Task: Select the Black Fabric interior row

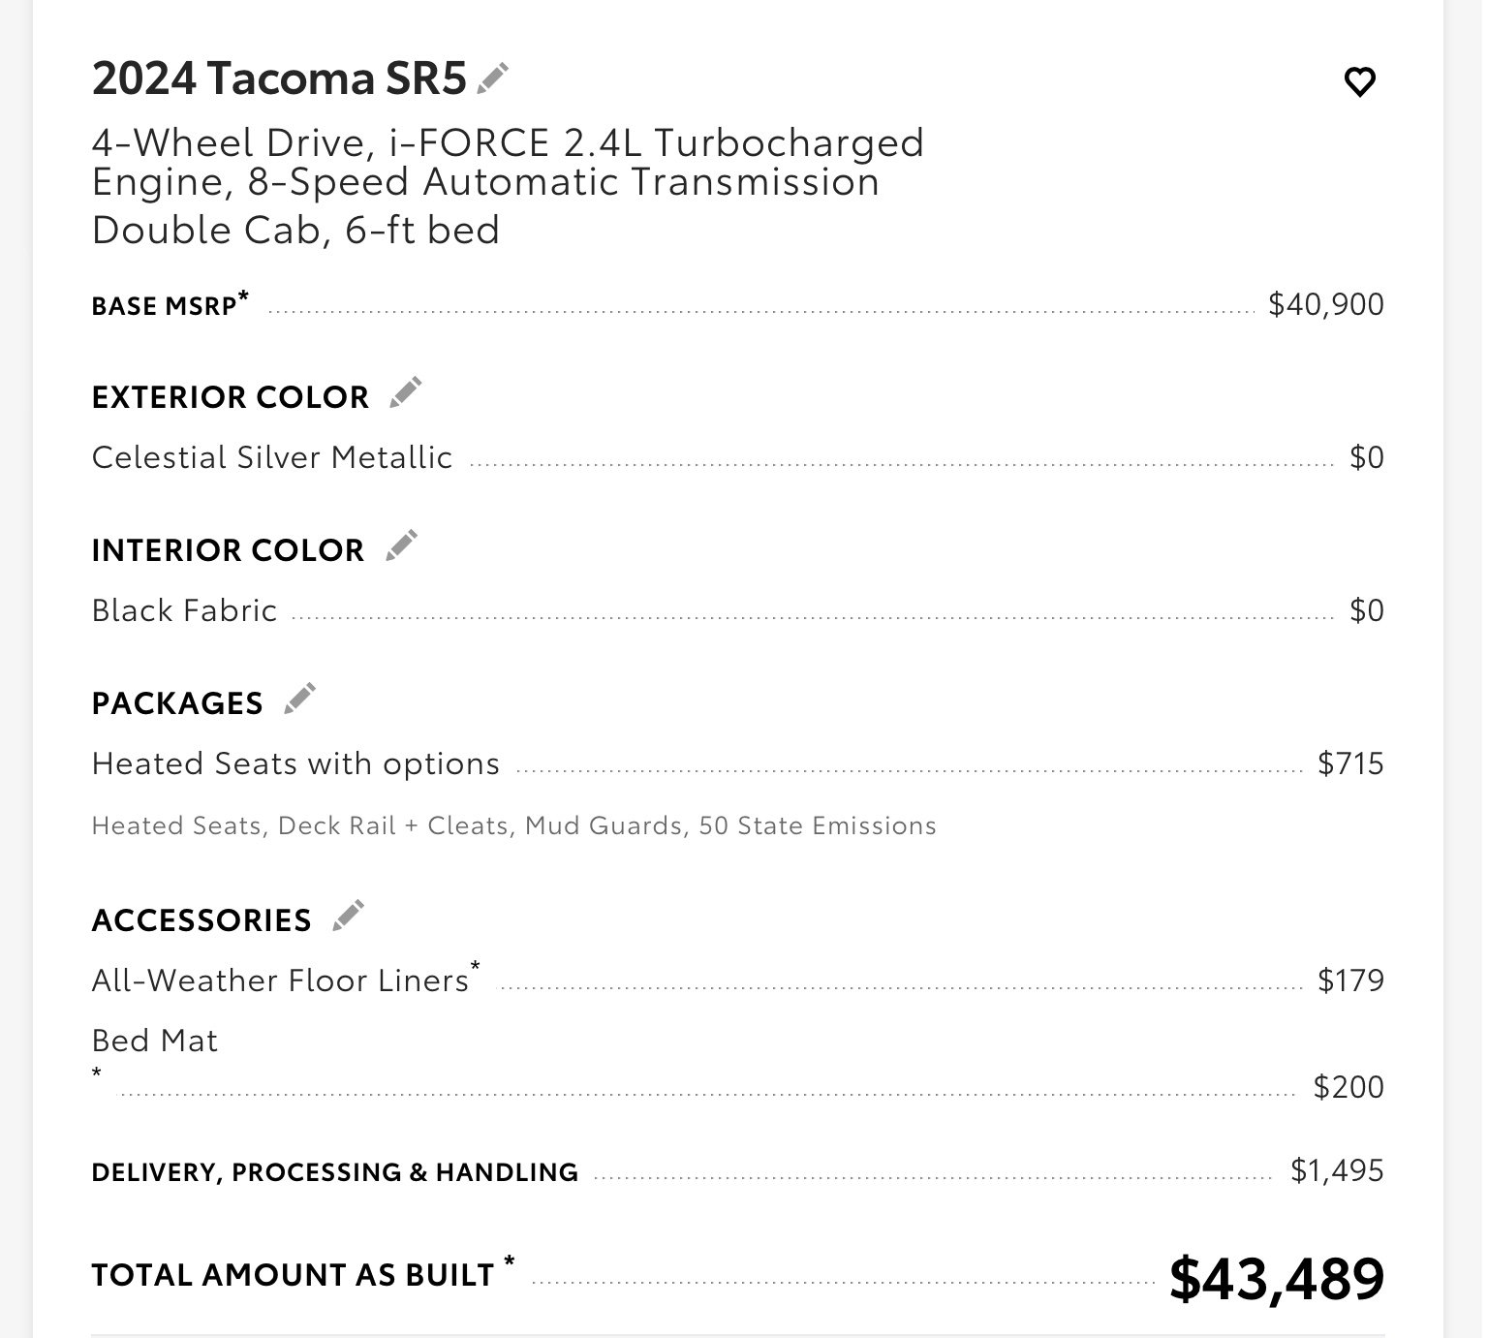Action: (x=737, y=610)
